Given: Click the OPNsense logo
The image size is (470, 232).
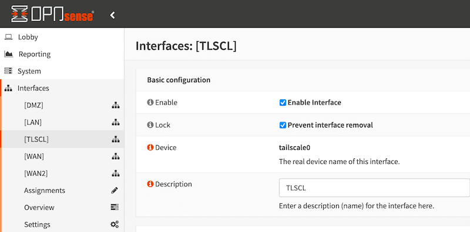Looking at the screenshot, I should (53, 14).
